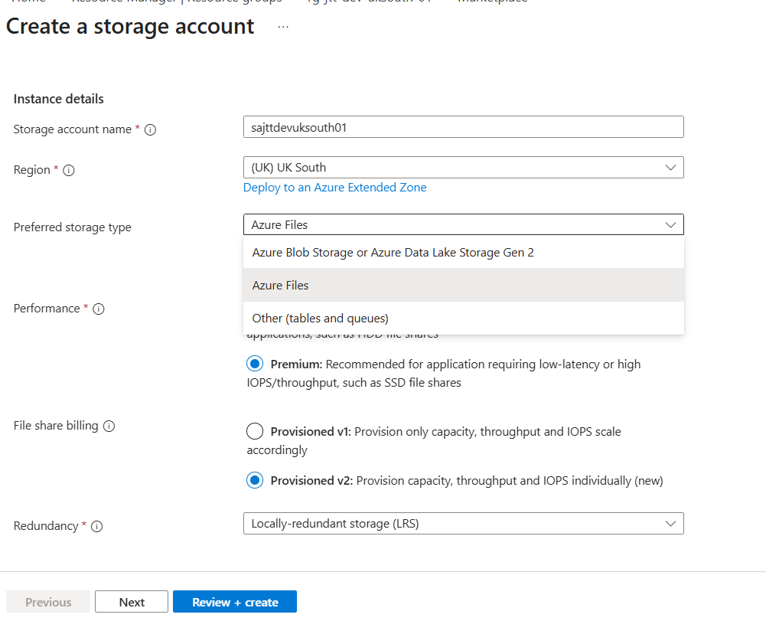Open the Redundancy dropdown

point(463,524)
